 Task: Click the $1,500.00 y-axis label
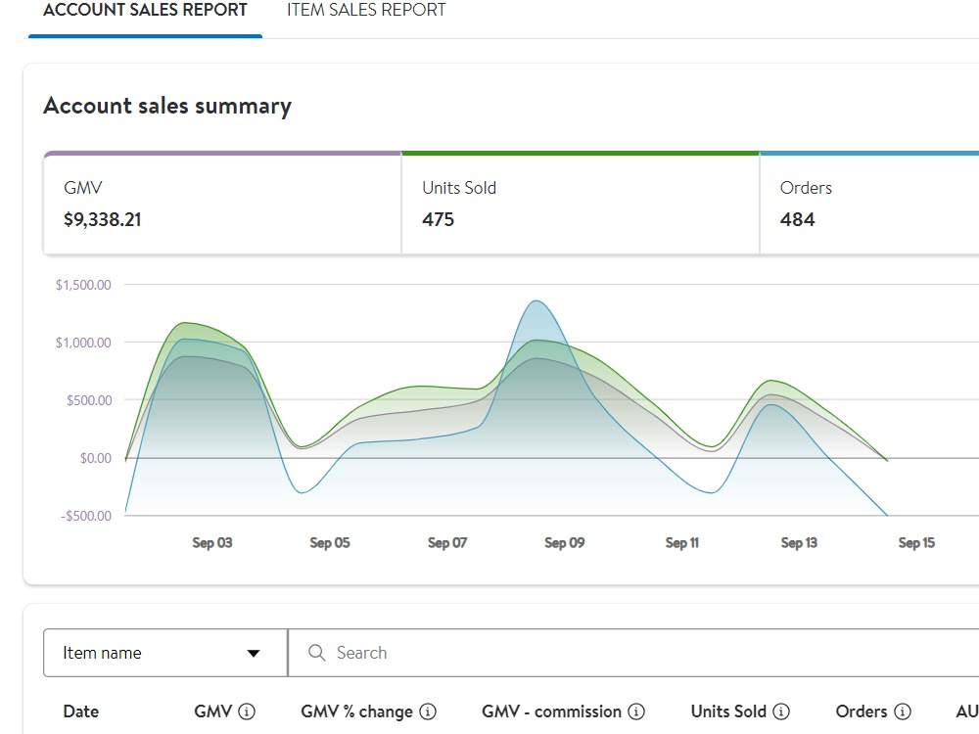[x=83, y=285]
